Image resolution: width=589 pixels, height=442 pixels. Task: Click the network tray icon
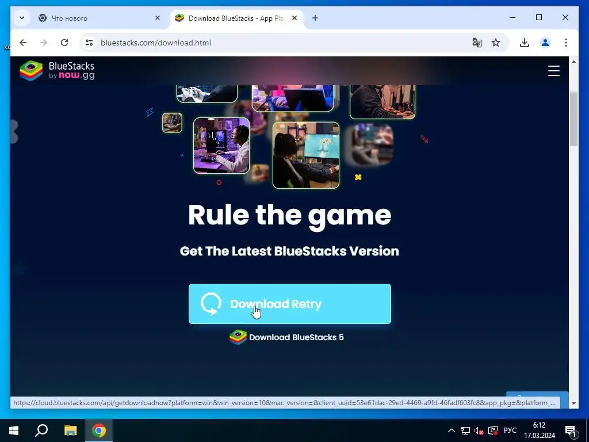coord(465,430)
